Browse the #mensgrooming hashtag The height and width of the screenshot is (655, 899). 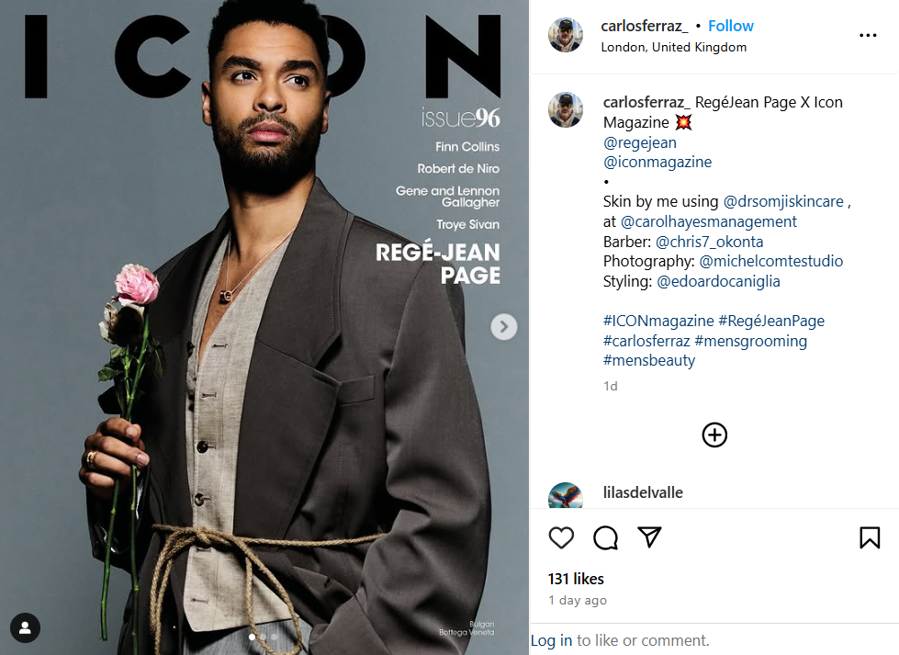click(750, 341)
